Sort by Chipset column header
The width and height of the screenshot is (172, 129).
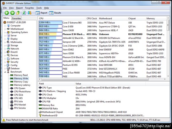(136, 18)
